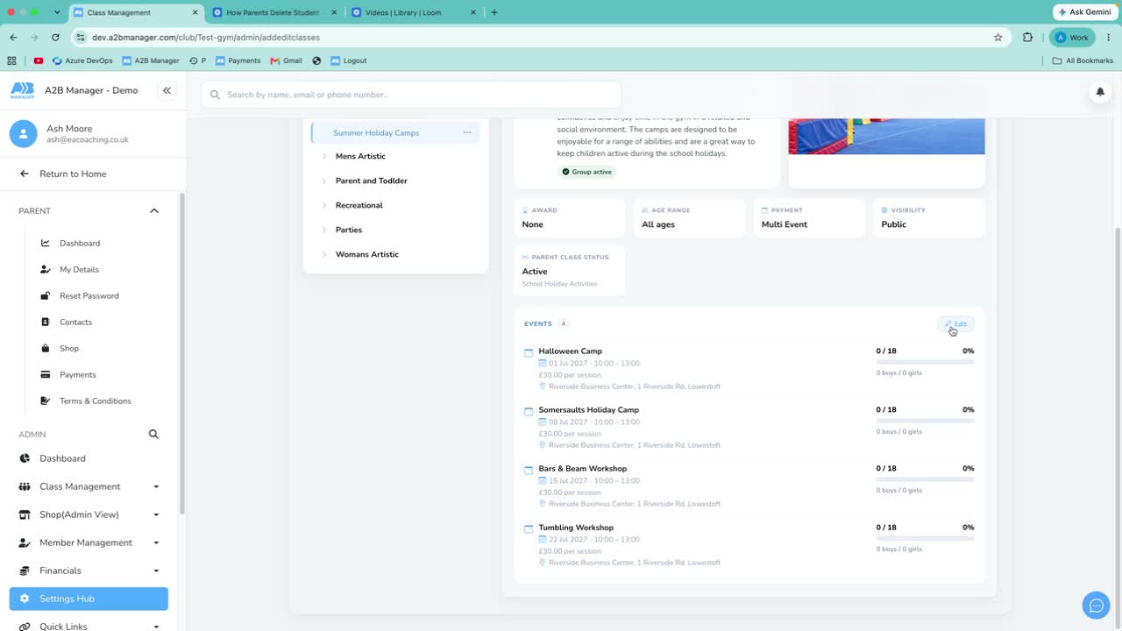Expand the Class Management dropdown
This screenshot has width=1122, height=631.
click(156, 486)
